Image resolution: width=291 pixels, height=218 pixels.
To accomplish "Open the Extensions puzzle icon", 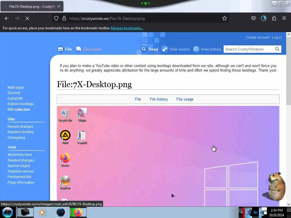I will [274, 18].
